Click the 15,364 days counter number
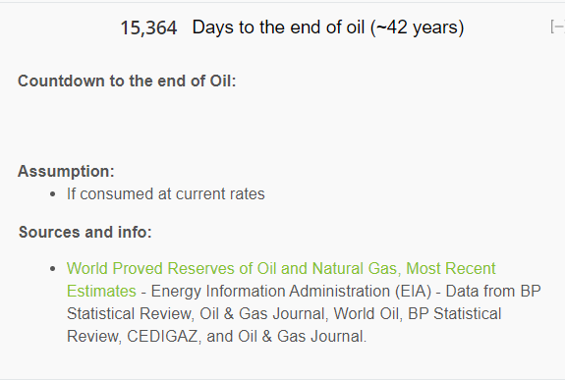The width and height of the screenshot is (565, 380). point(148,27)
